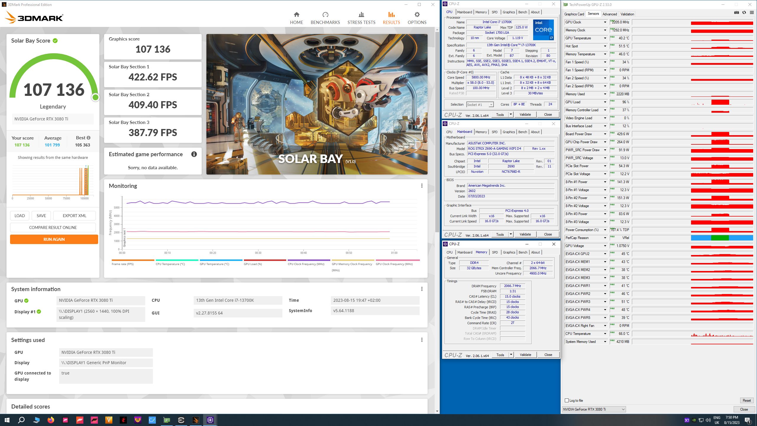Click the info icon next to Best score
Viewport: 757px width, 426px height.
coord(88,138)
